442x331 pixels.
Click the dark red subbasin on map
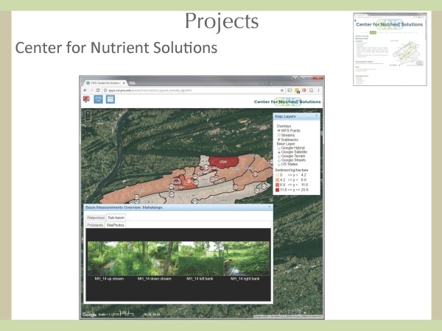(224, 162)
